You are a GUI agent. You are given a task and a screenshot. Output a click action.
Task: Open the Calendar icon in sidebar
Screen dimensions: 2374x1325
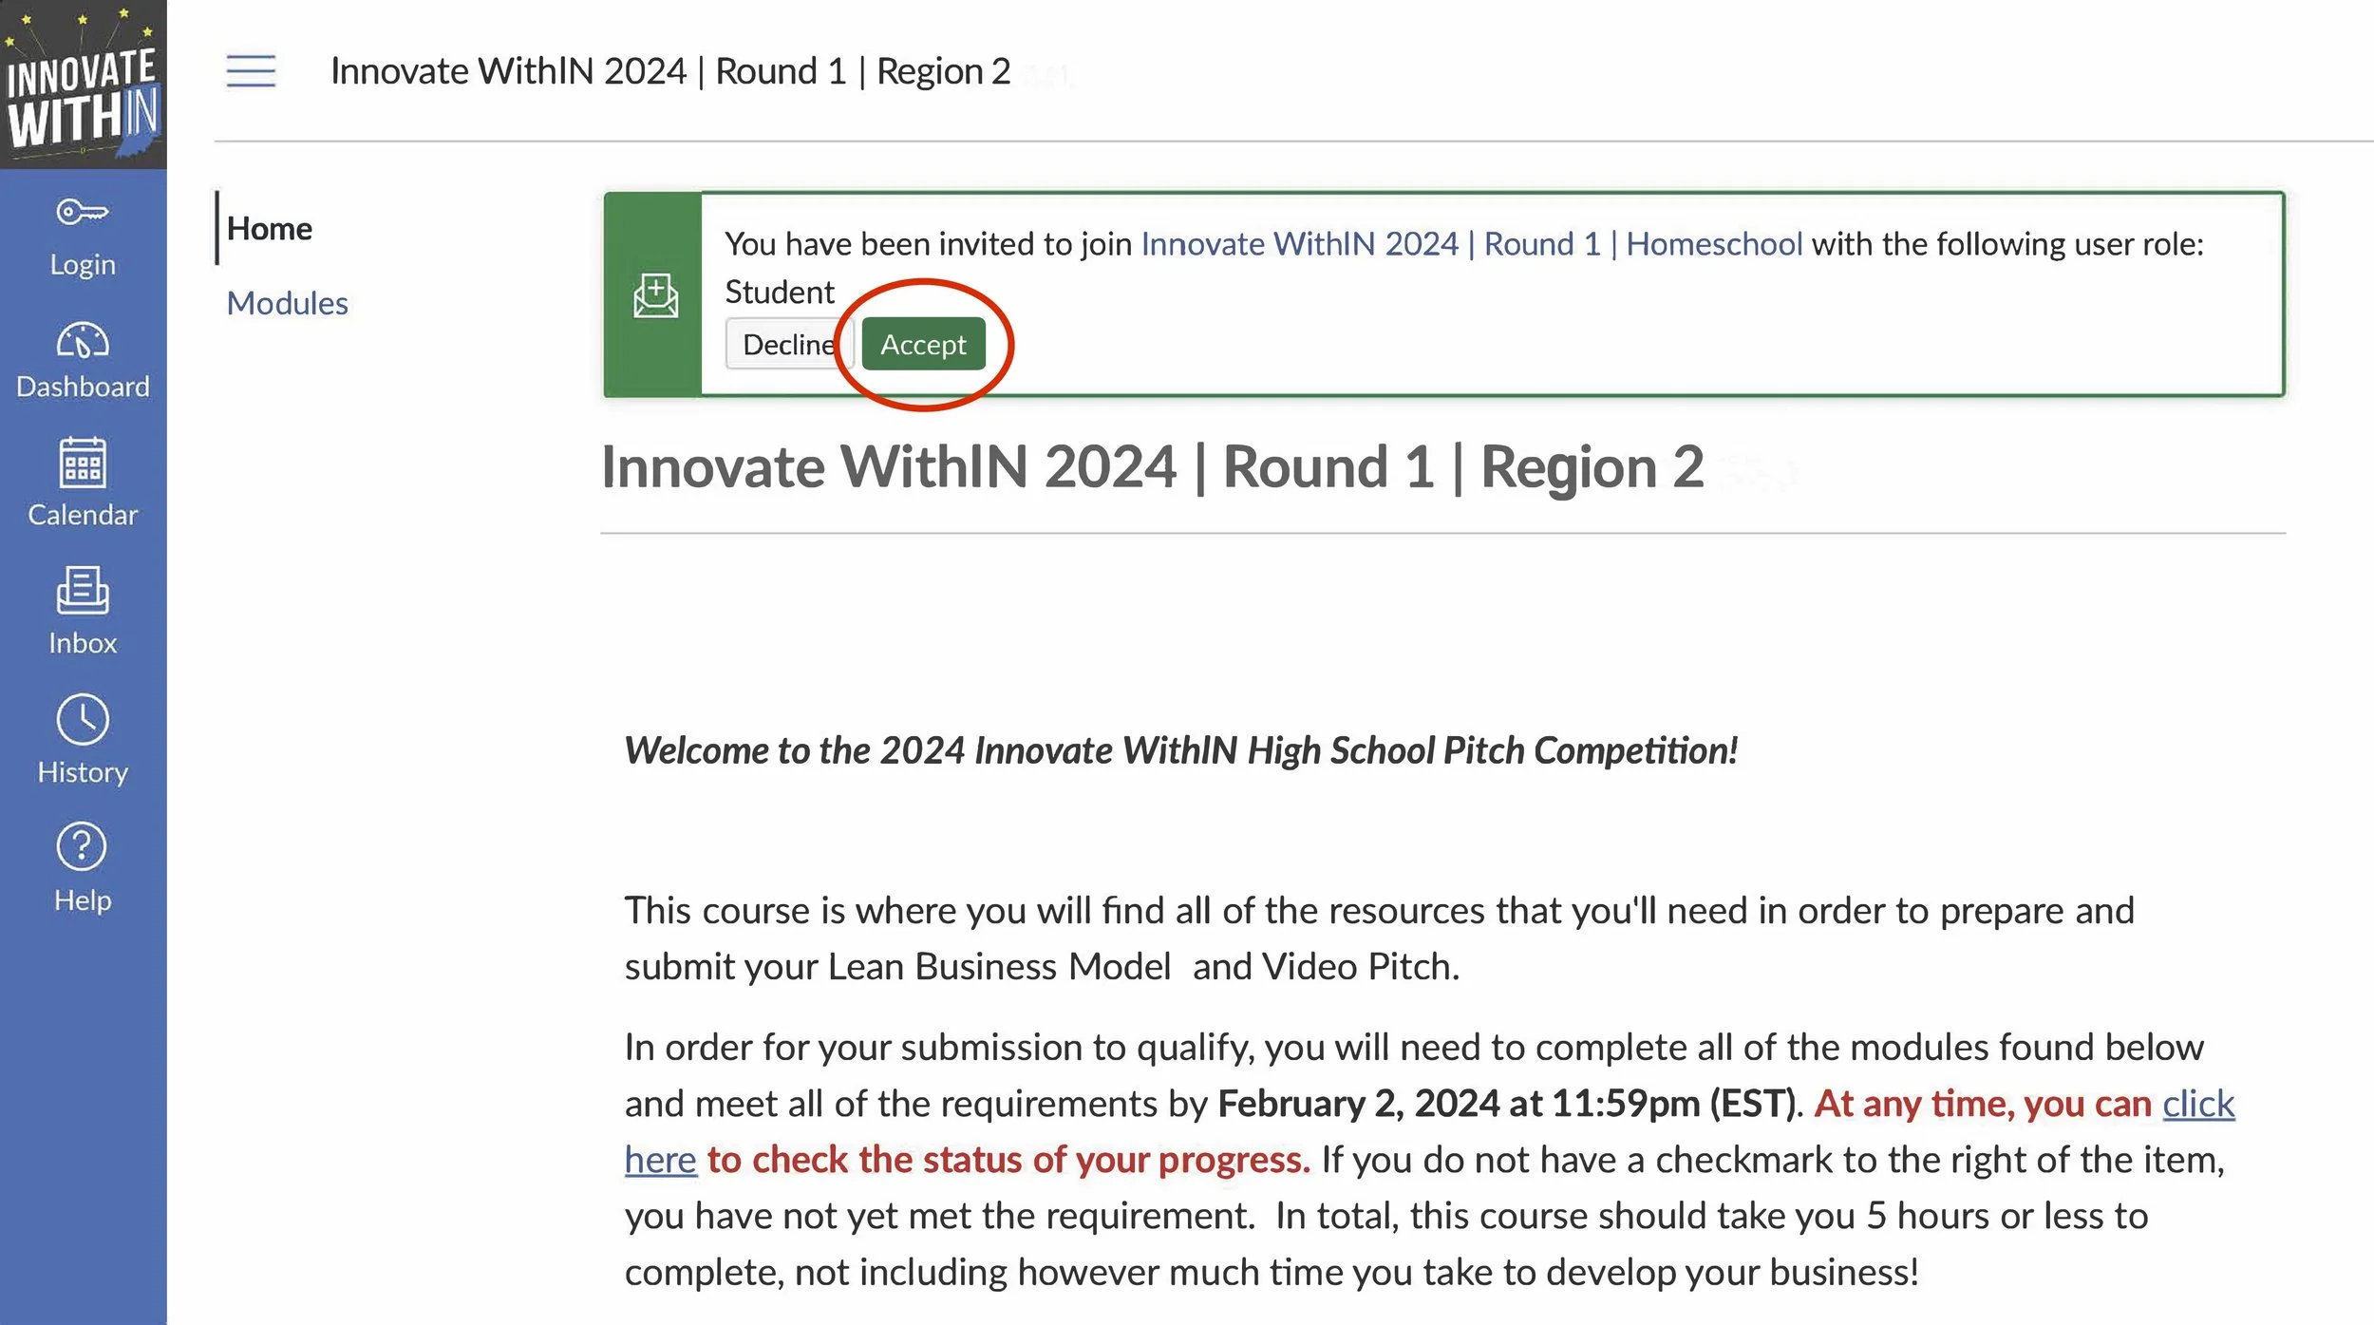tap(83, 463)
